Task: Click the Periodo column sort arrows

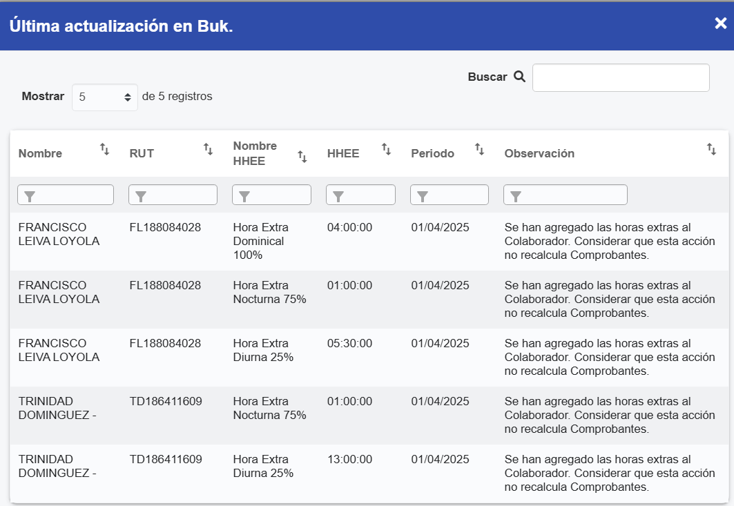Action: pos(479,149)
